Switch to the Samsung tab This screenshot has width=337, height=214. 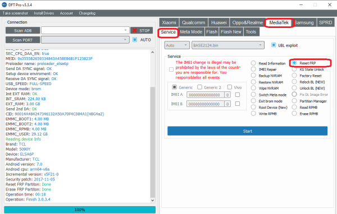click(304, 22)
